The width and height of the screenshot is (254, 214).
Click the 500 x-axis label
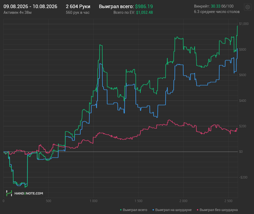pyautogui.click(x=48, y=201)
